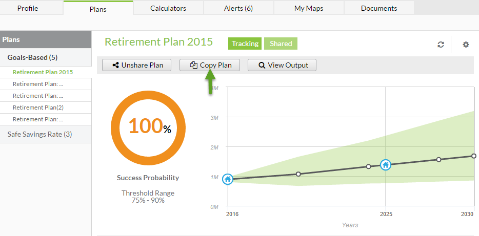The height and width of the screenshot is (236, 479).
Task: Click the 2030 data point on chart
Action: [473, 156]
